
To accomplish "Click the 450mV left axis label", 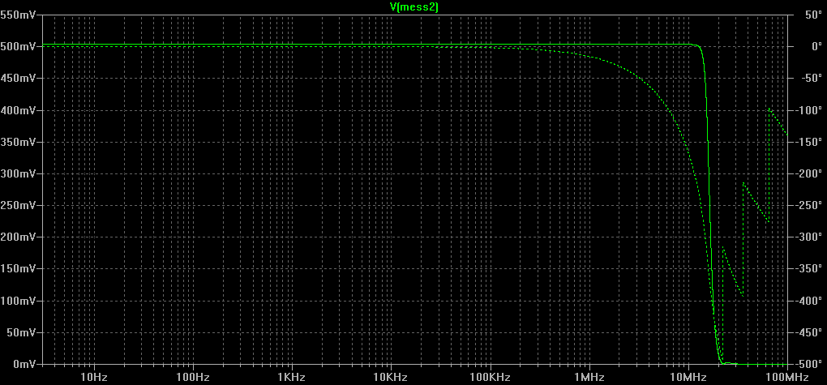I will coord(17,78).
